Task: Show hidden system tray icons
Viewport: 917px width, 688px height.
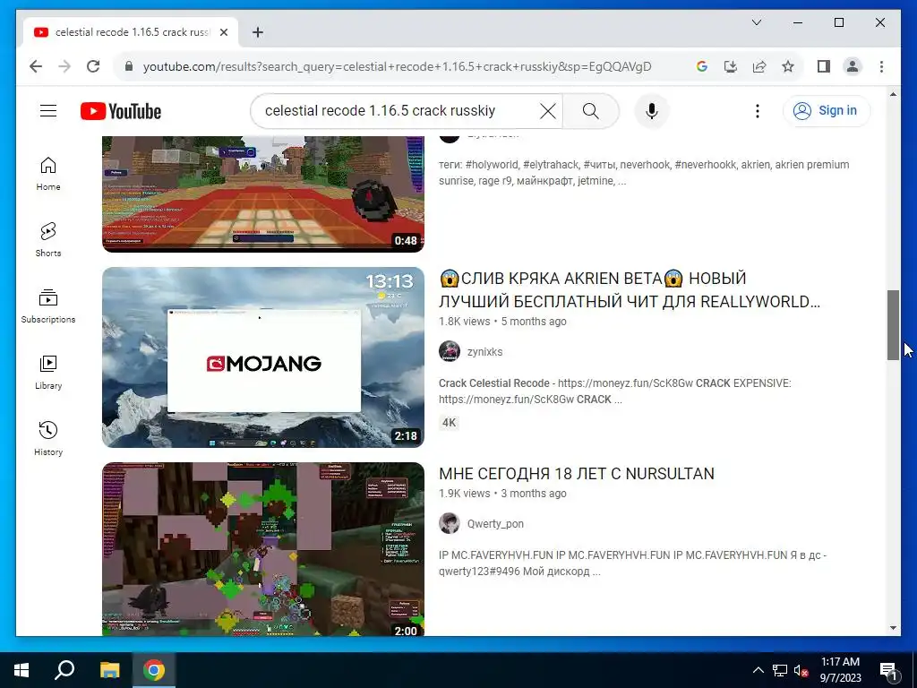Action: pos(758,670)
